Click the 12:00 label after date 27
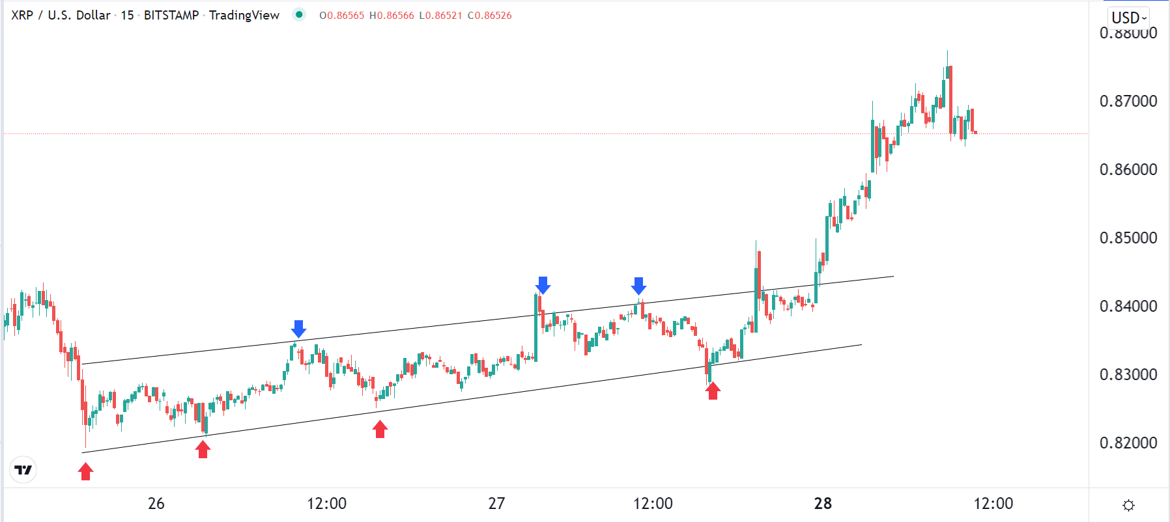The width and height of the screenshot is (1170, 522). pyautogui.click(x=653, y=503)
